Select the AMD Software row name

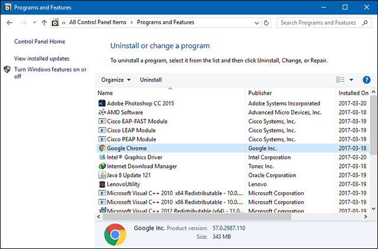tap(125, 112)
